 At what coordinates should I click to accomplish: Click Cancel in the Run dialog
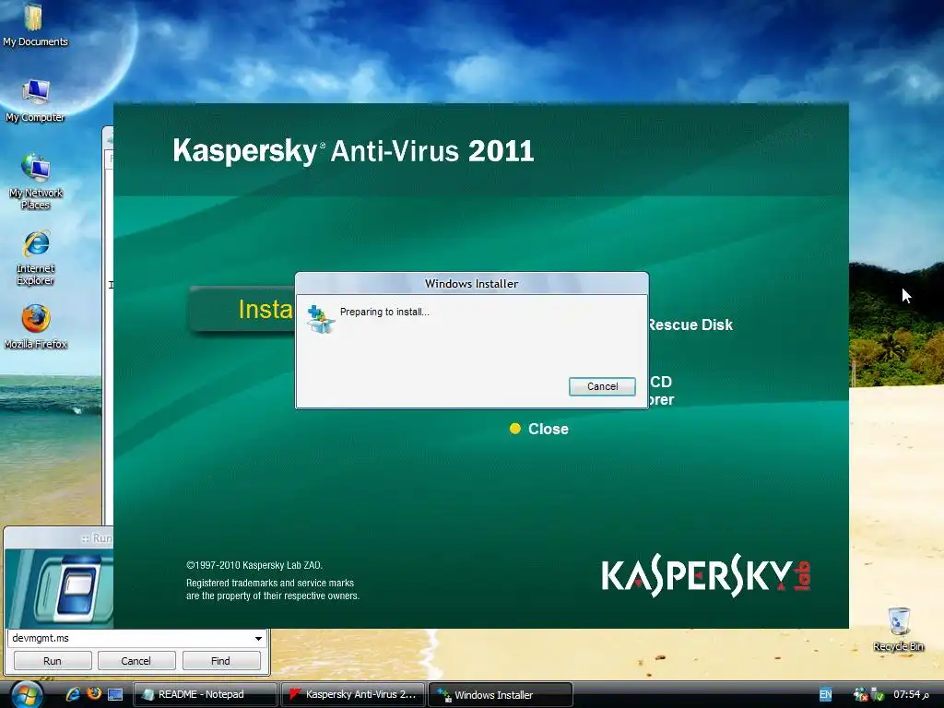[x=136, y=660]
